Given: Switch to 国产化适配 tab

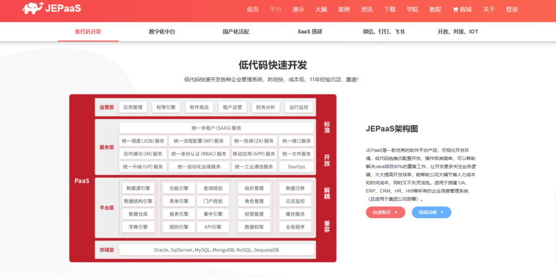Looking at the screenshot, I should pos(236,31).
